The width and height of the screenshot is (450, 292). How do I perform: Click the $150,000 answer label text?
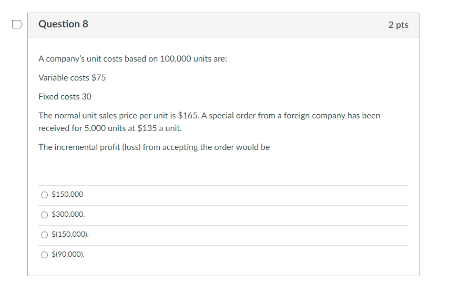pos(67,195)
